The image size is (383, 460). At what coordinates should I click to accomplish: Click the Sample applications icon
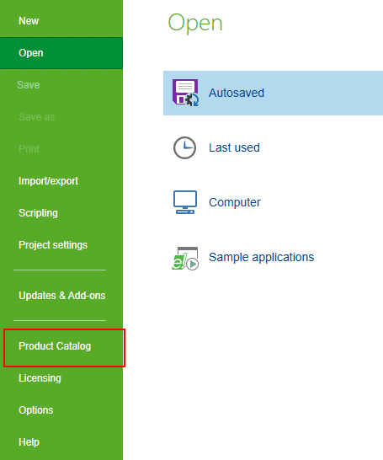(x=185, y=258)
